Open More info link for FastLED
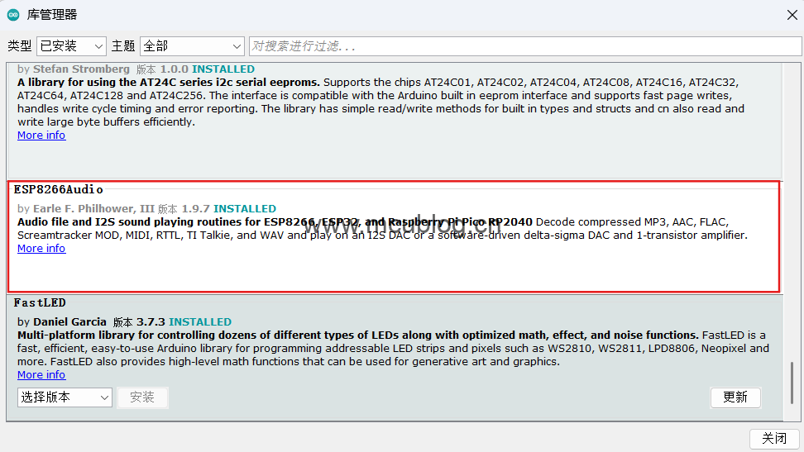The width and height of the screenshot is (804, 452). tap(41, 375)
